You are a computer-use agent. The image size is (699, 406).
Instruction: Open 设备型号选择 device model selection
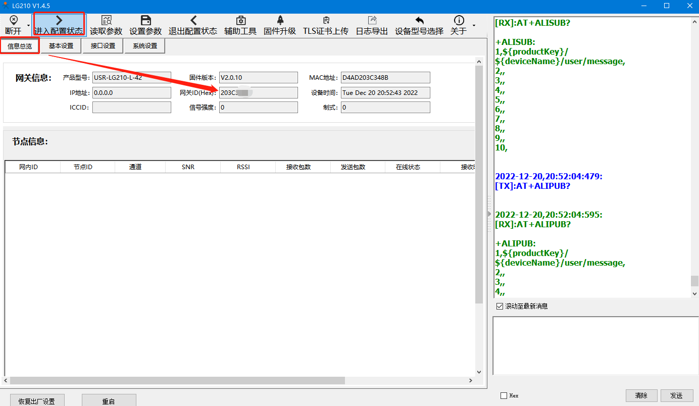(419, 20)
